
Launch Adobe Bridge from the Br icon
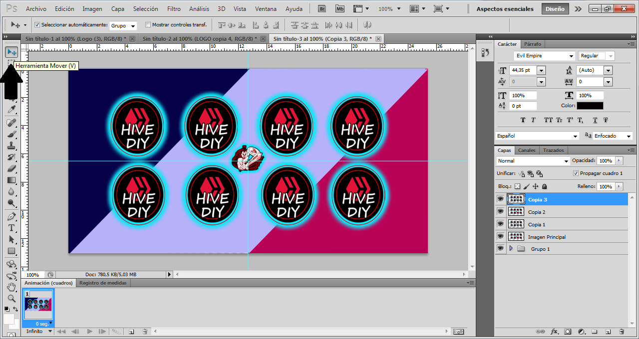[x=323, y=9]
